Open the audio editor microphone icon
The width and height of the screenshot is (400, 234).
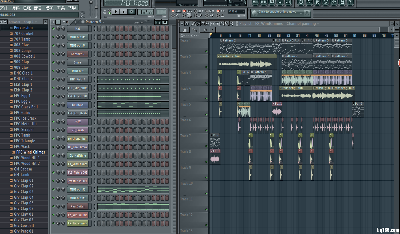tap(334, 3)
